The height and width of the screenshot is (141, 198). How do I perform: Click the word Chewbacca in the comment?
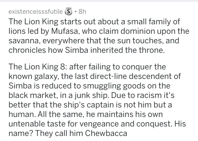106,133
